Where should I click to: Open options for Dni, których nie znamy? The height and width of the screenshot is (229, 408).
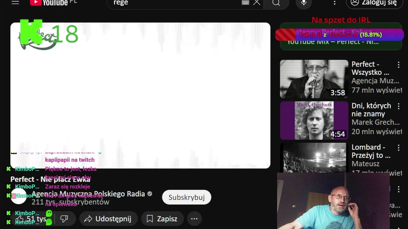(398, 106)
